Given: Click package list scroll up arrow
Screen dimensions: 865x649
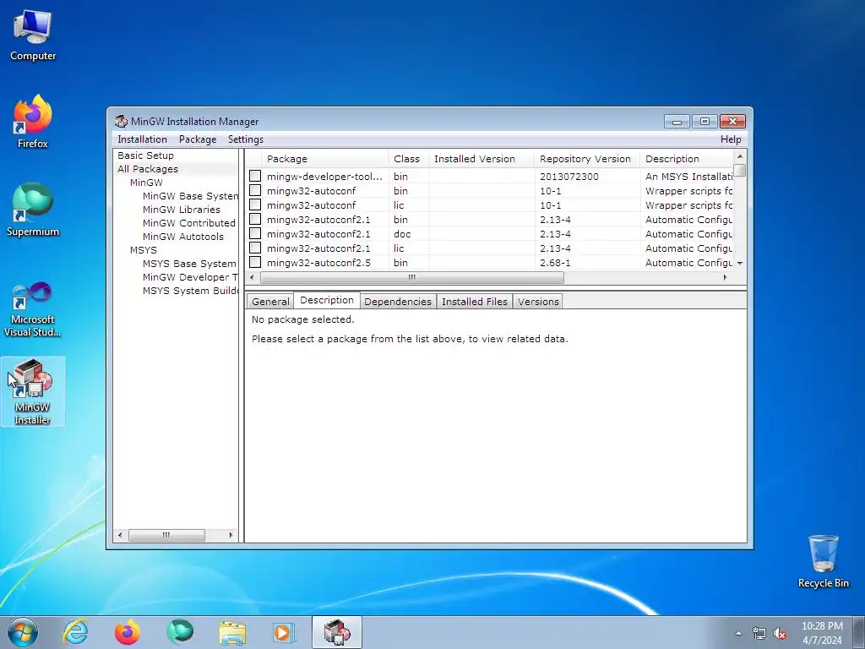Looking at the screenshot, I should click(x=740, y=156).
